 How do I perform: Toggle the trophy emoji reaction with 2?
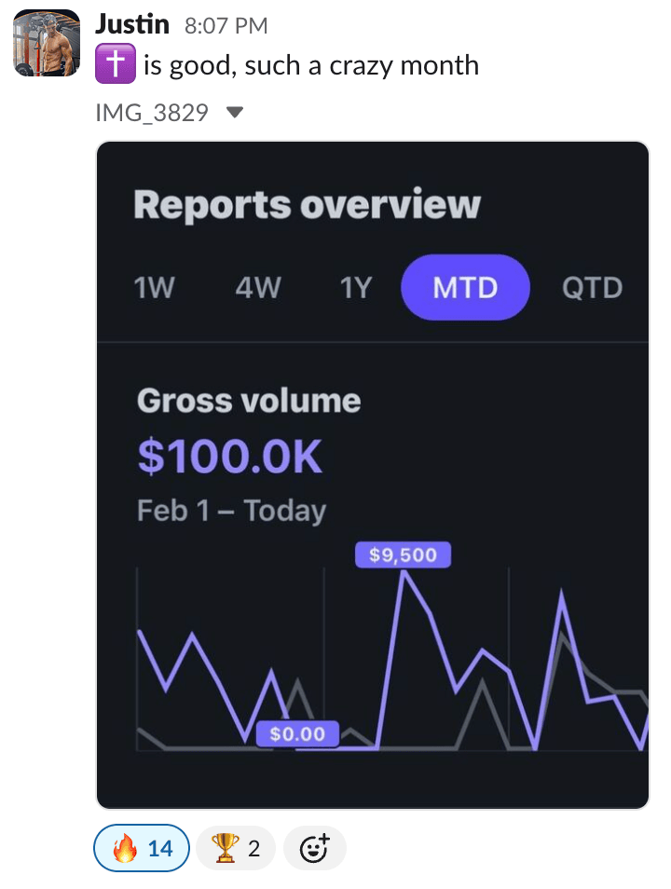coord(235,848)
